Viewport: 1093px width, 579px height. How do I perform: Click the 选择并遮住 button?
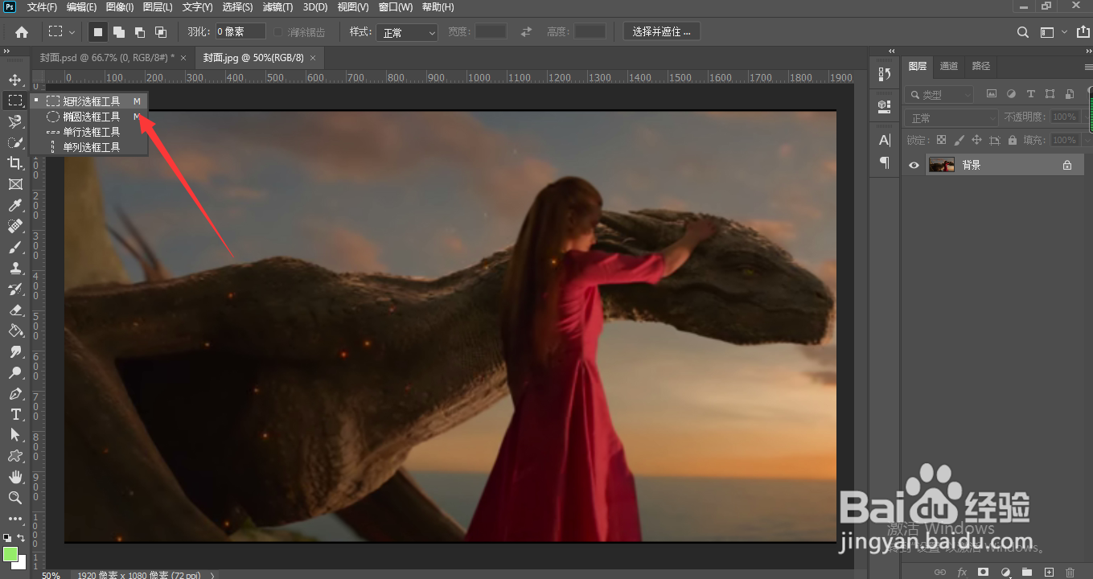[662, 31]
